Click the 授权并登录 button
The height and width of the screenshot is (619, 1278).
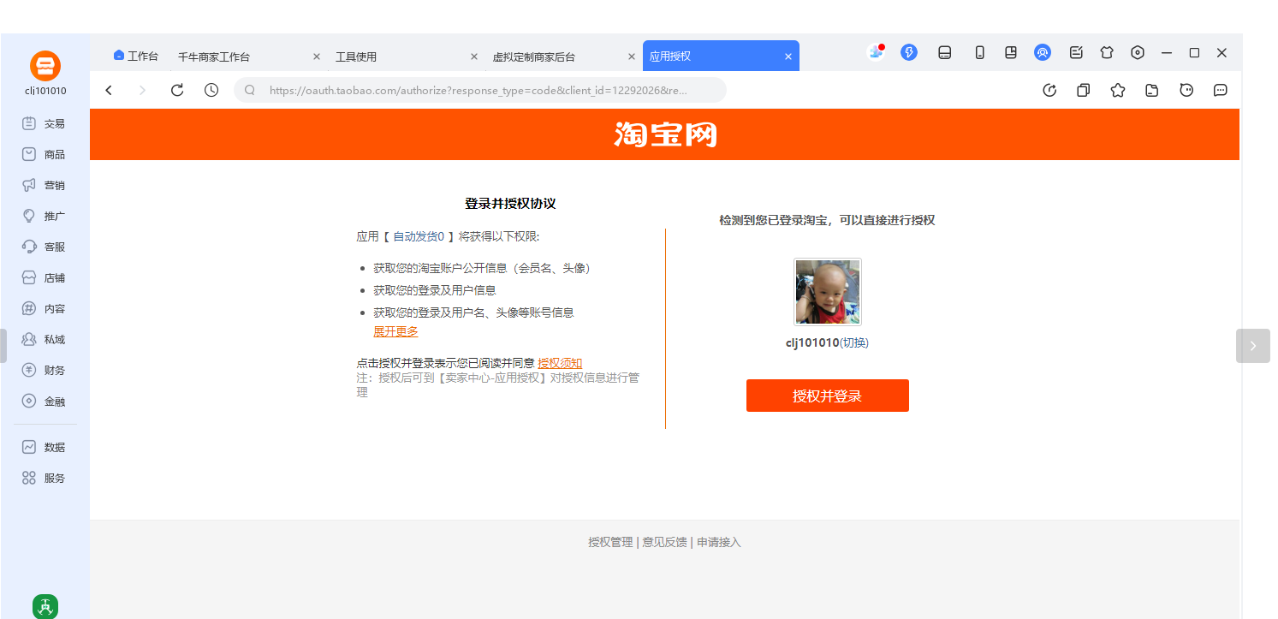(x=827, y=396)
